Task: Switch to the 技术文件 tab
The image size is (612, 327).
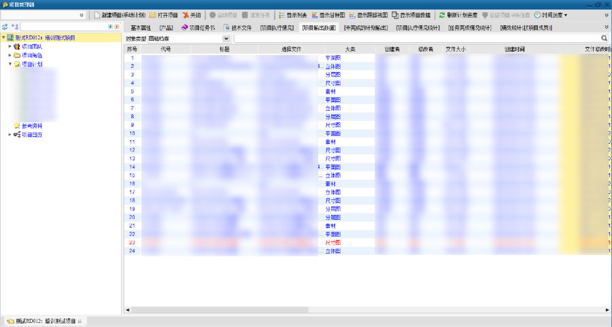Action: [x=238, y=28]
